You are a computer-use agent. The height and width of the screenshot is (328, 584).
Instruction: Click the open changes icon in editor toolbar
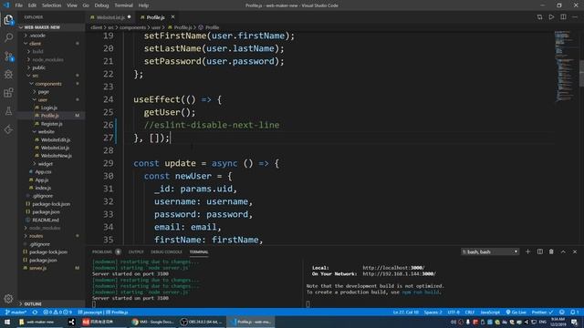pyautogui.click(x=539, y=17)
